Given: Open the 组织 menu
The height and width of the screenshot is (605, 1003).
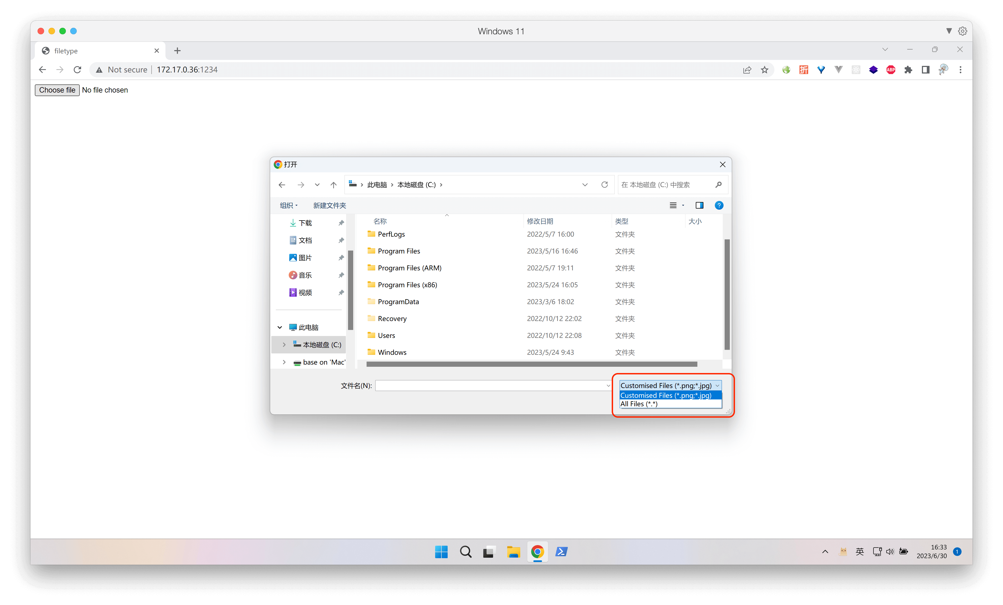Looking at the screenshot, I should [288, 205].
